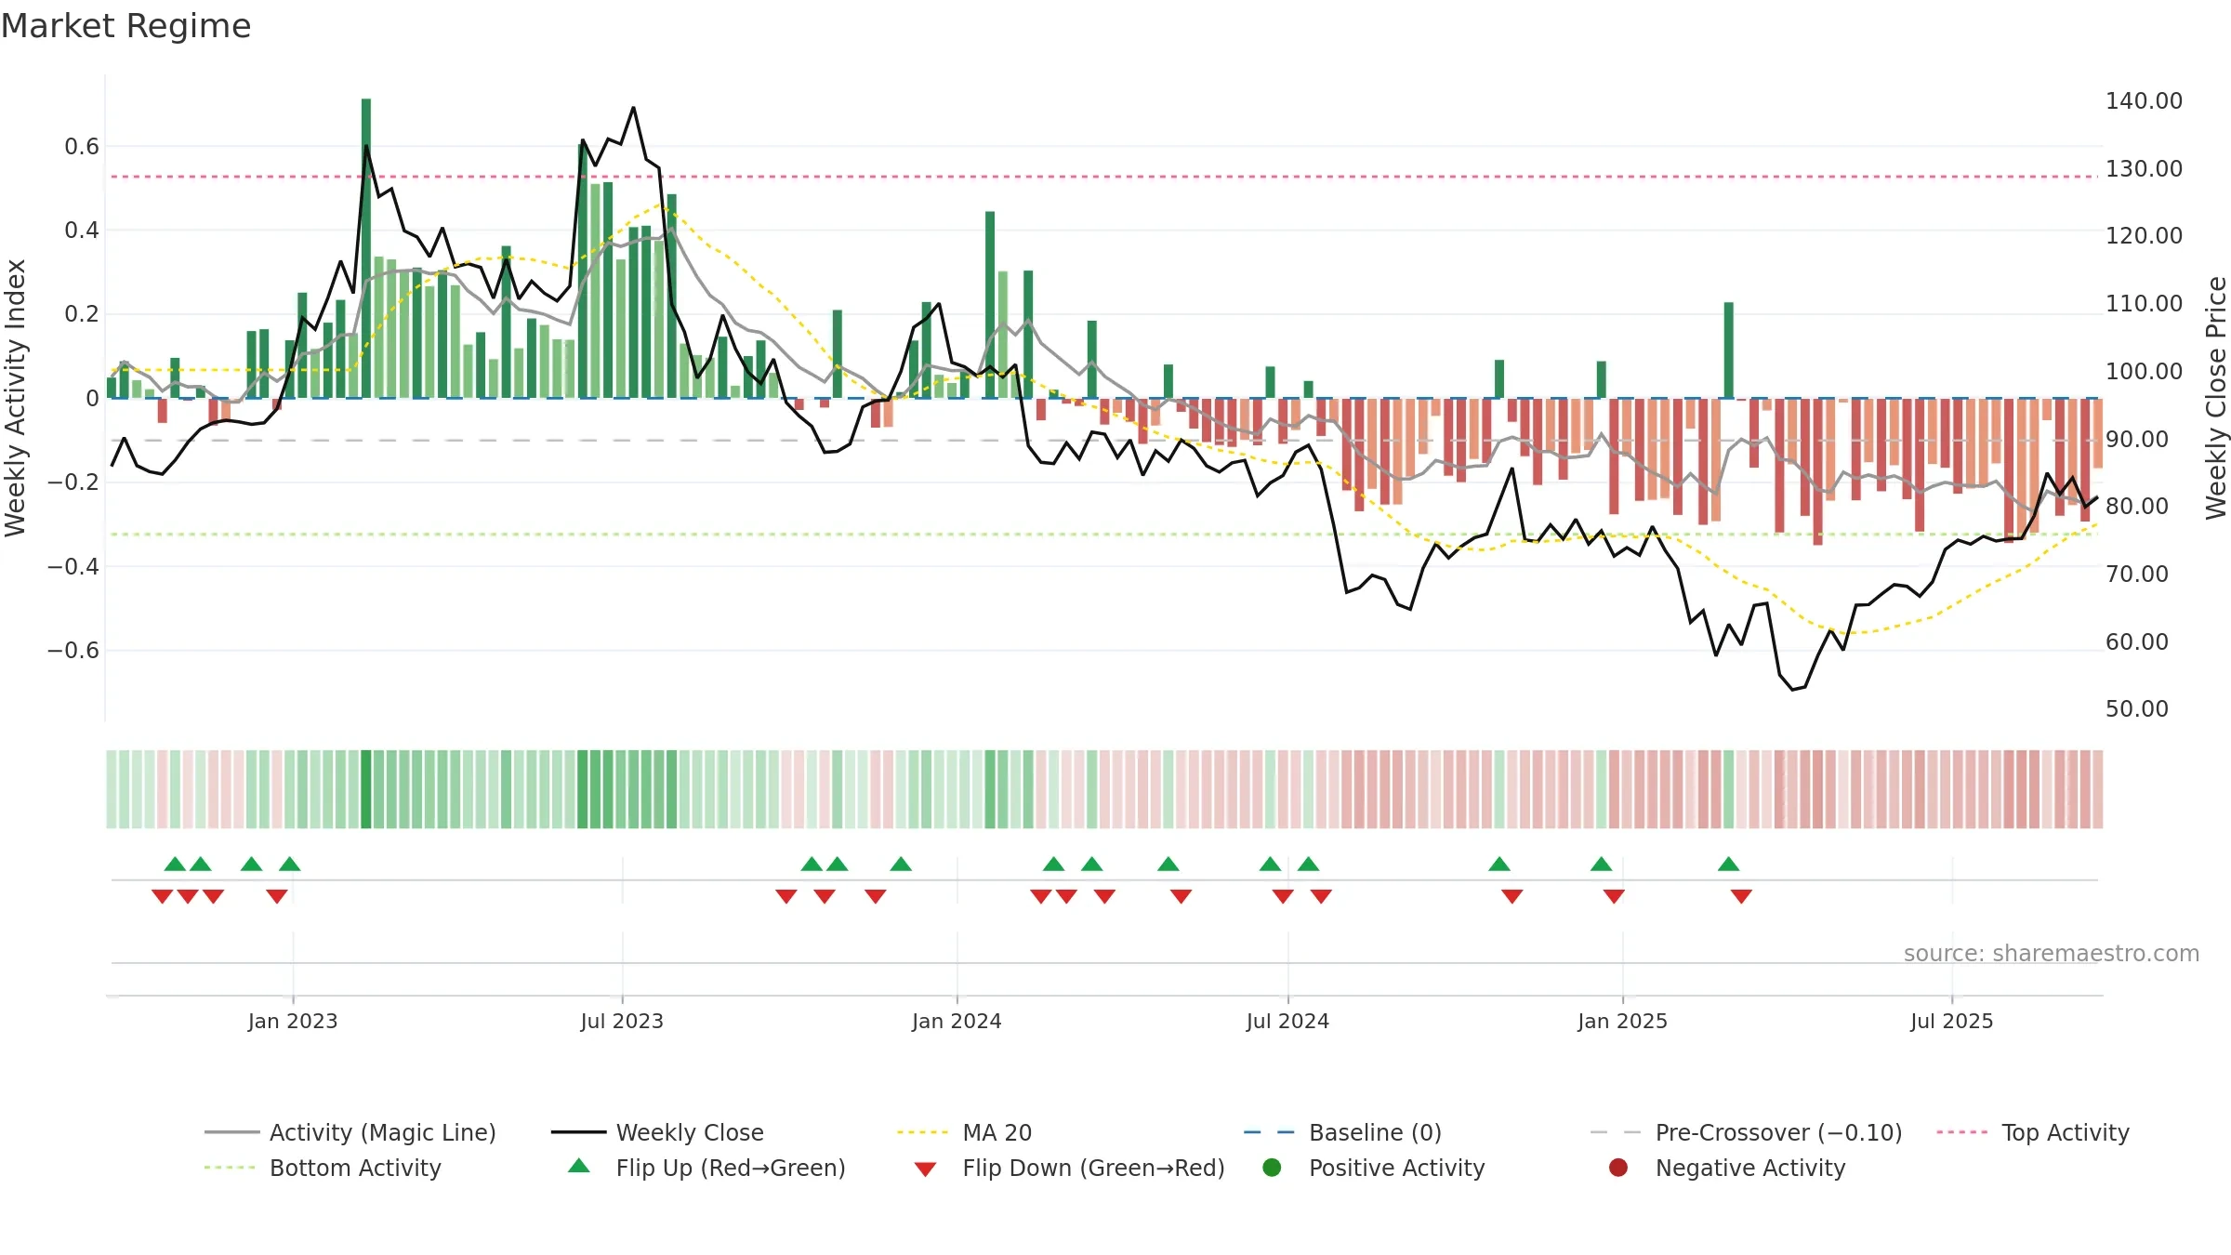This screenshot has width=2231, height=1255.
Task: Toggle the Weekly Close legend entry
Action: coord(657,1132)
